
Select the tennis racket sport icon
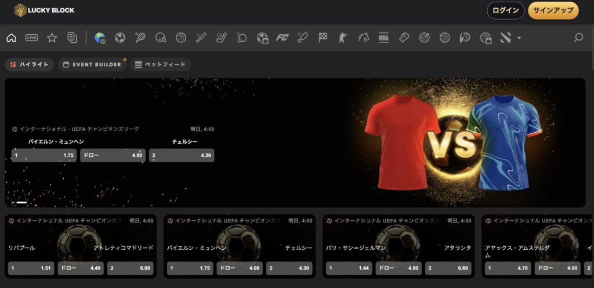[140, 38]
